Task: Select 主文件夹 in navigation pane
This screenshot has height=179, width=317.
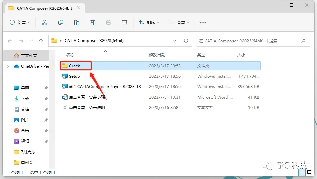Action: pos(26,56)
